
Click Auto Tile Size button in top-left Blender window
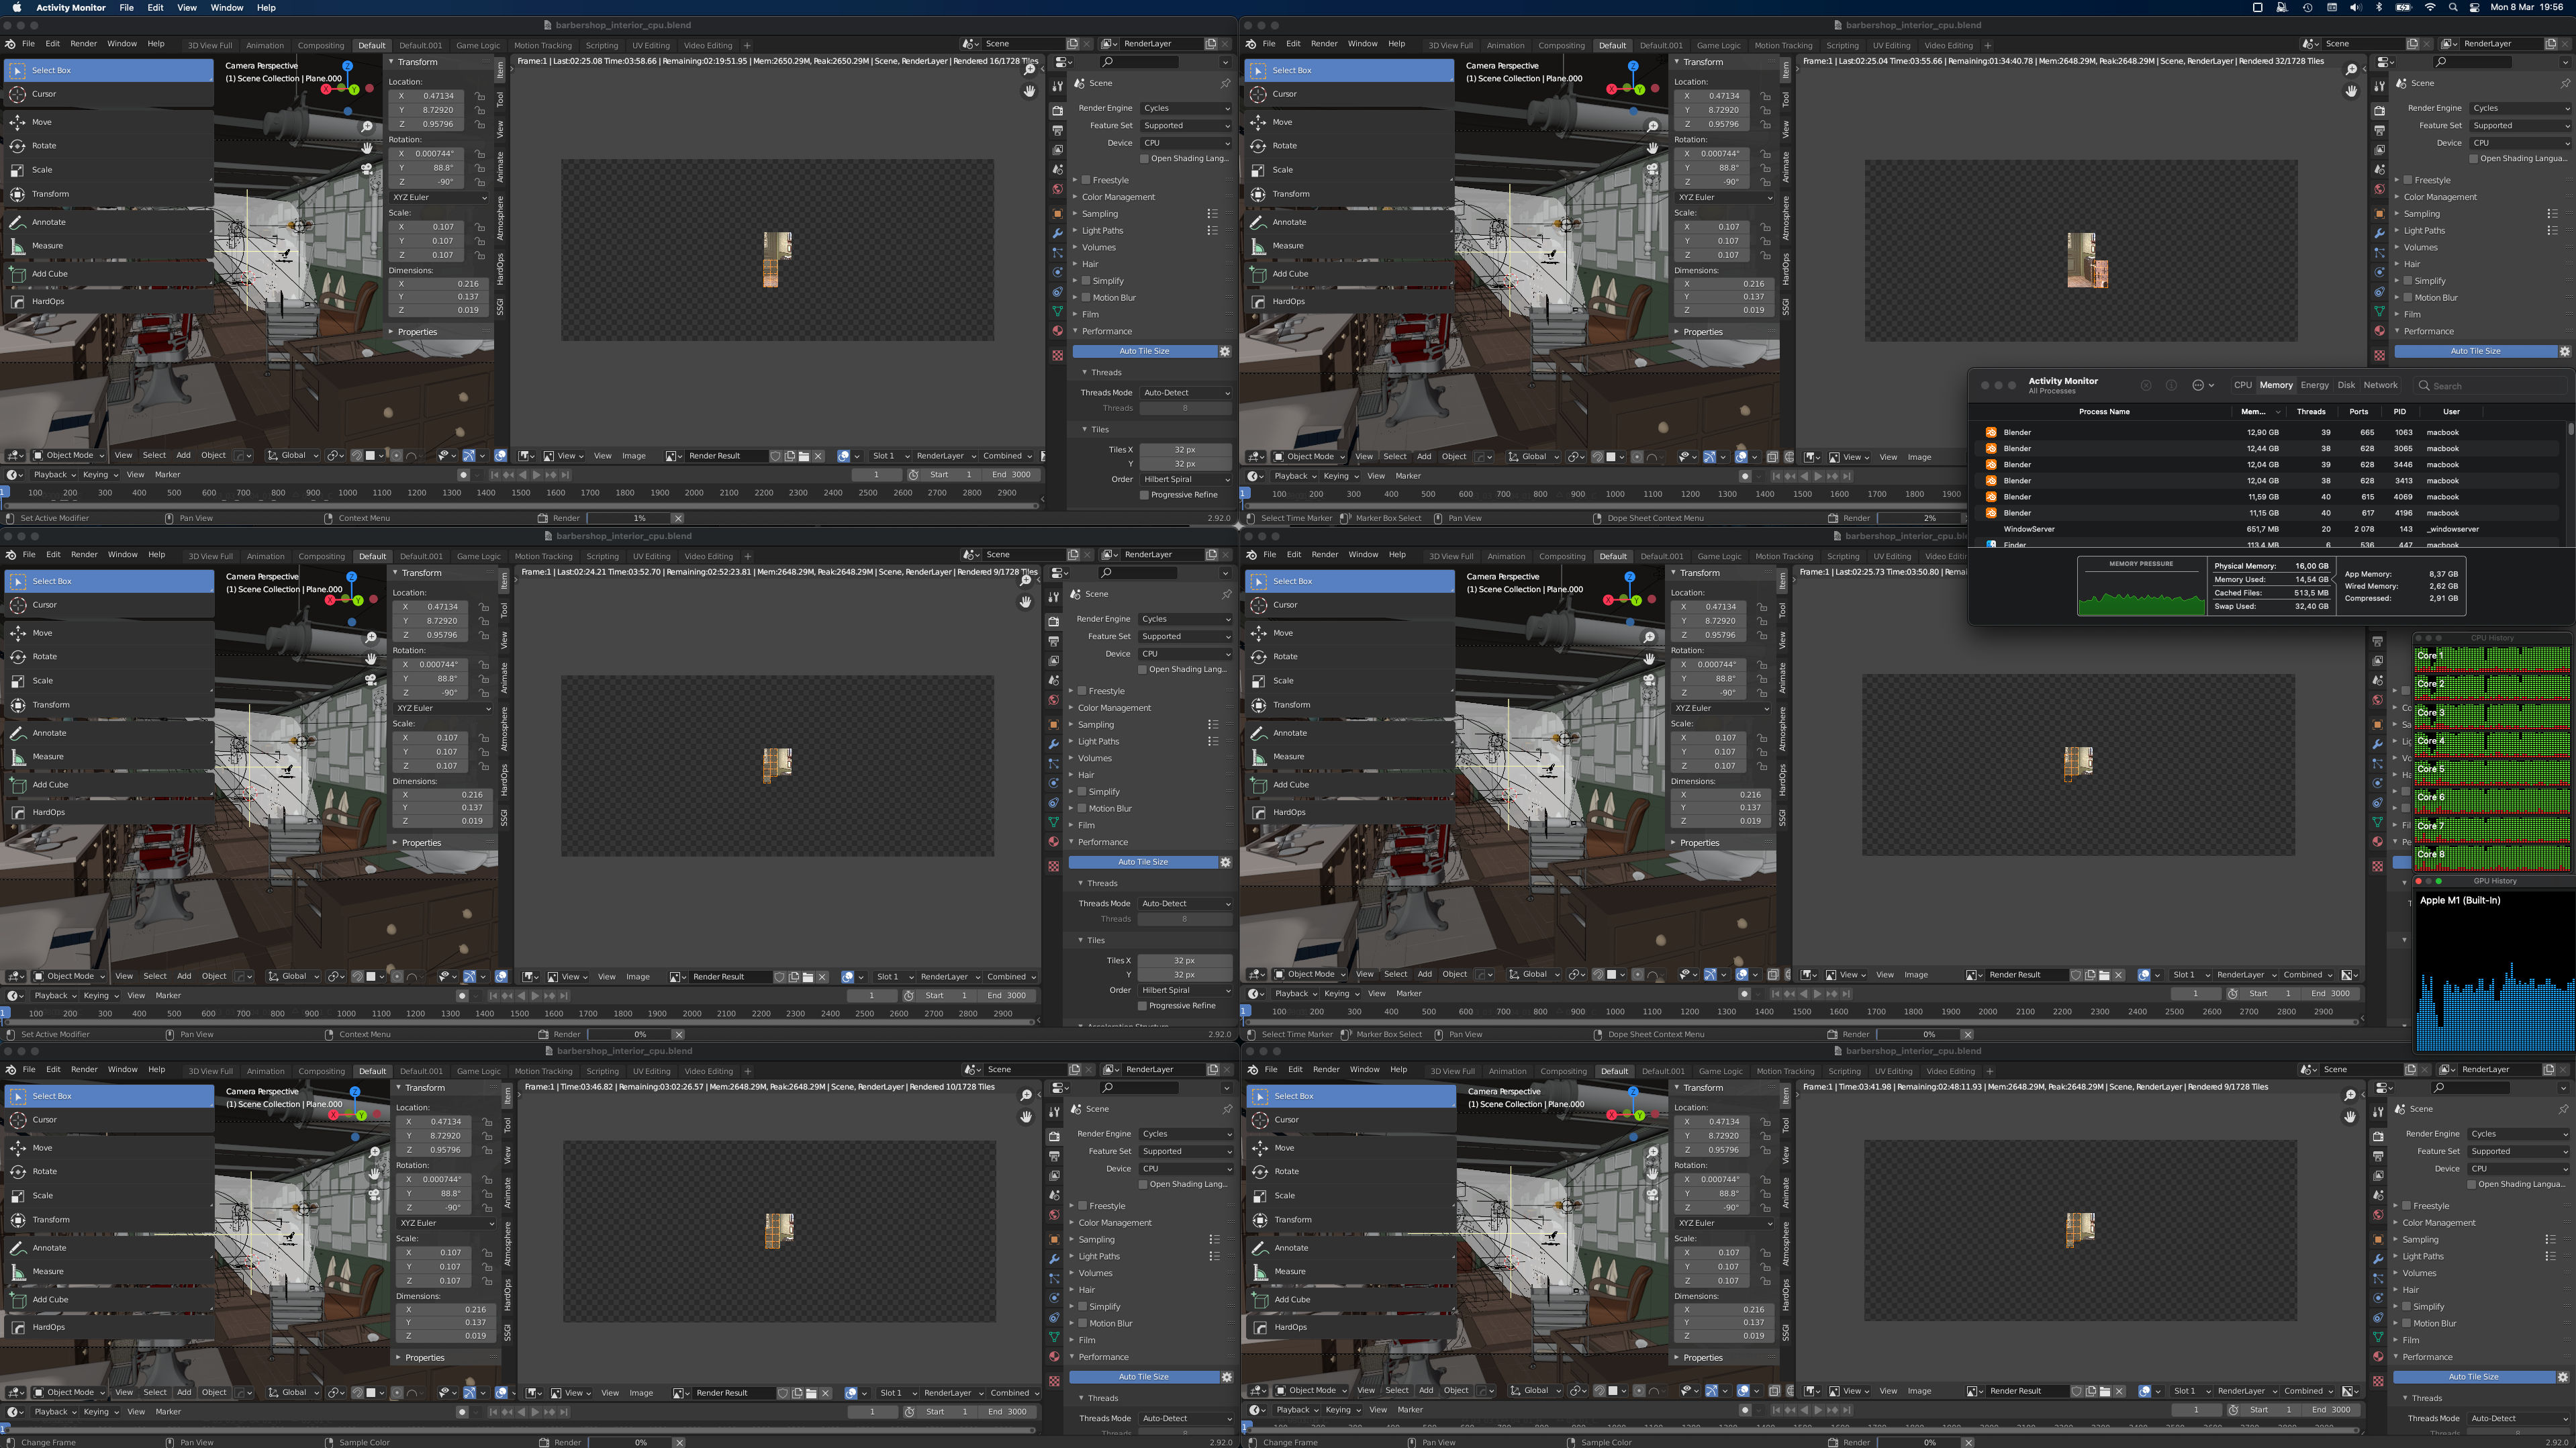click(x=1144, y=351)
